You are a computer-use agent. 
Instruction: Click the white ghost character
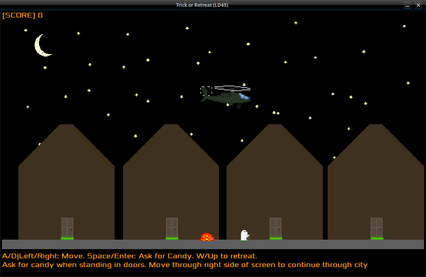point(245,235)
